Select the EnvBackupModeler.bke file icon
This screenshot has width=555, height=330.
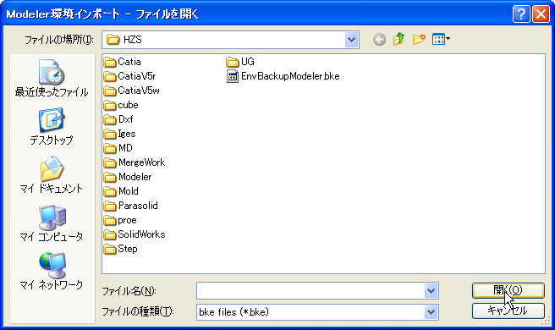pos(233,76)
